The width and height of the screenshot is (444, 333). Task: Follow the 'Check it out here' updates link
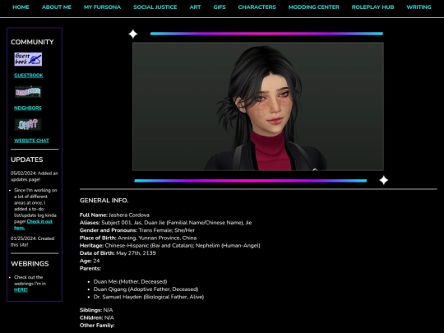33,224
